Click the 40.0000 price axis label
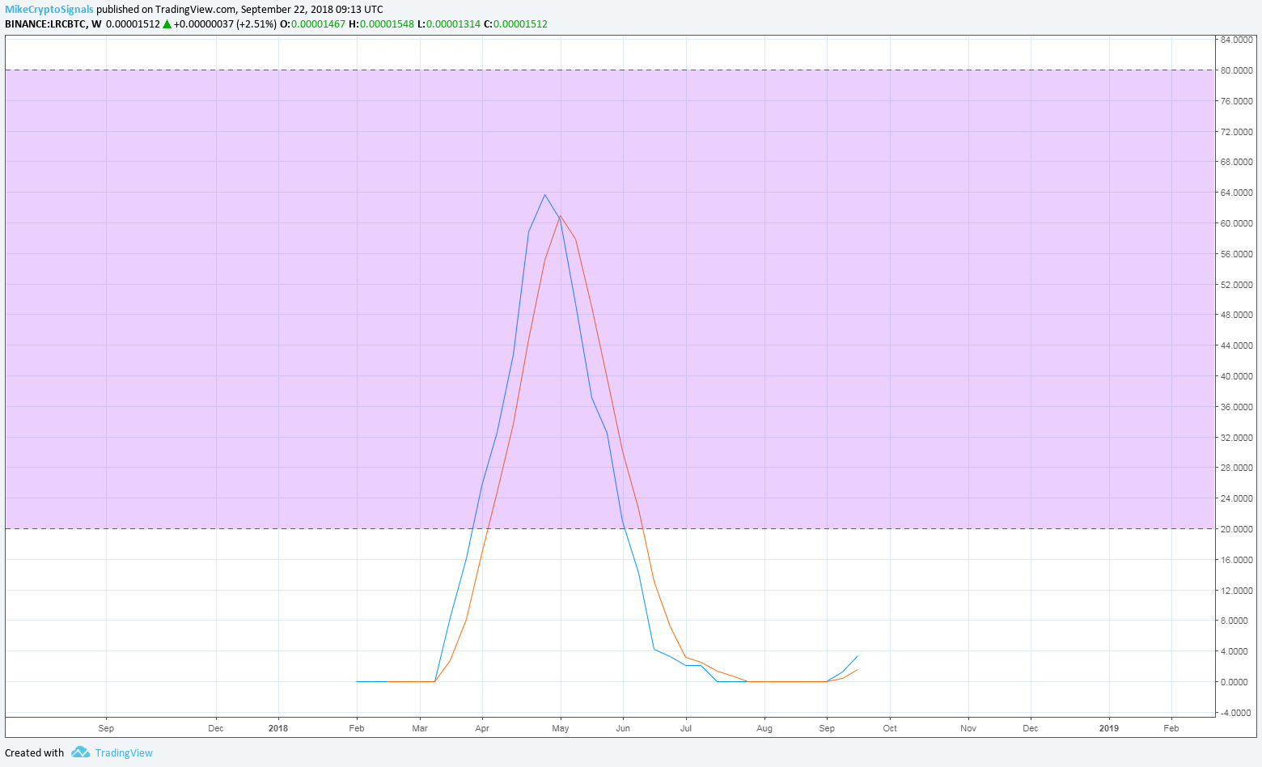 [x=1237, y=376]
